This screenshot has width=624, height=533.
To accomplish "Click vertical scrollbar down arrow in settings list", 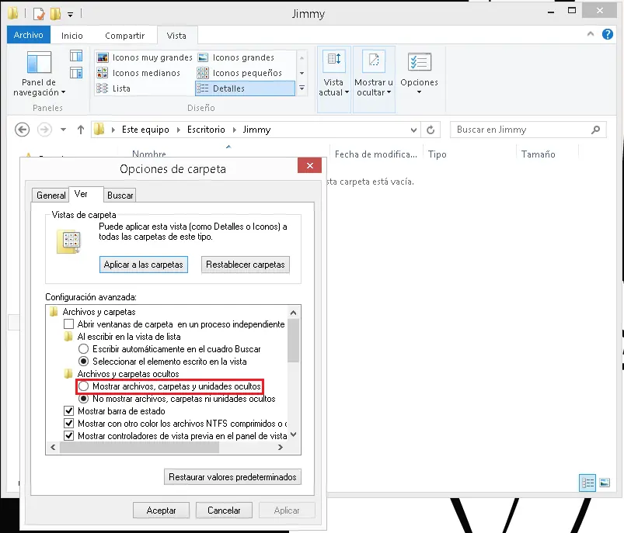I will pyautogui.click(x=294, y=434).
